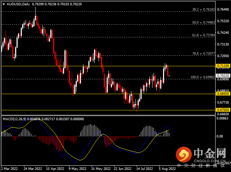Click the 5 Aug 2022 date label
The height and width of the screenshot is (172, 231).
click(x=167, y=168)
